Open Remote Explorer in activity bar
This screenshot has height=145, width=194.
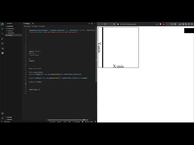[2, 48]
